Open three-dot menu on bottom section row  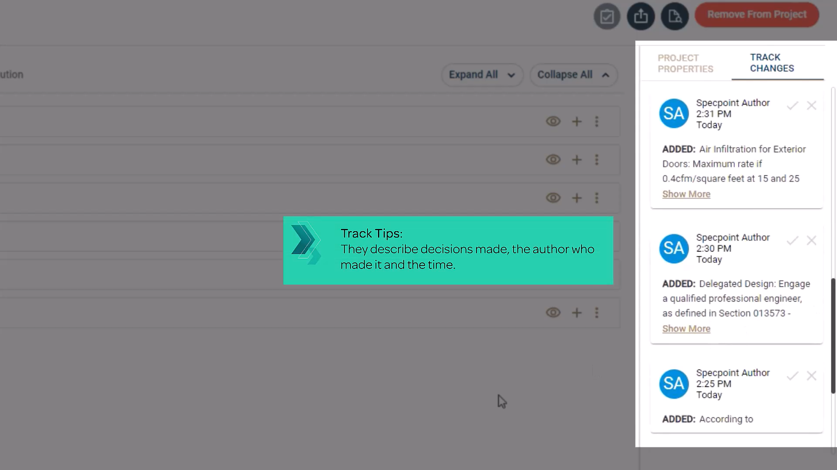pyautogui.click(x=597, y=313)
